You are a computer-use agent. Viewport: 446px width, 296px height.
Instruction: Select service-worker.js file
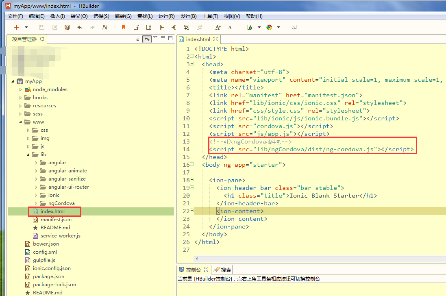[60, 236]
